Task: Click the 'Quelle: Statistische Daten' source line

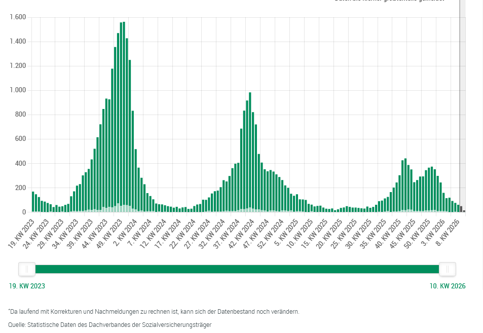Action: 109,324
